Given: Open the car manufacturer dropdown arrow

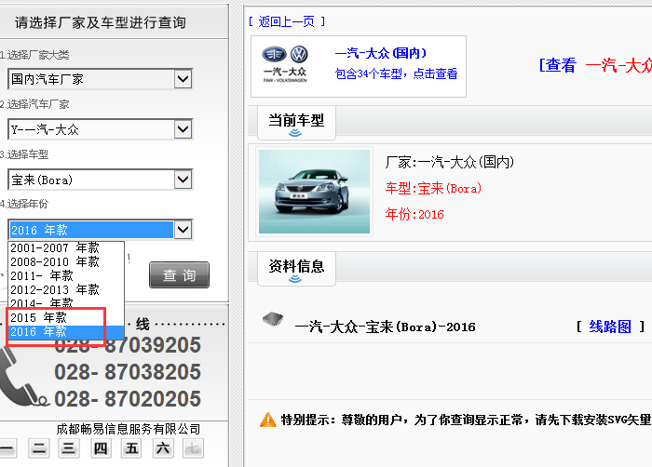Looking at the screenshot, I should coord(183,129).
